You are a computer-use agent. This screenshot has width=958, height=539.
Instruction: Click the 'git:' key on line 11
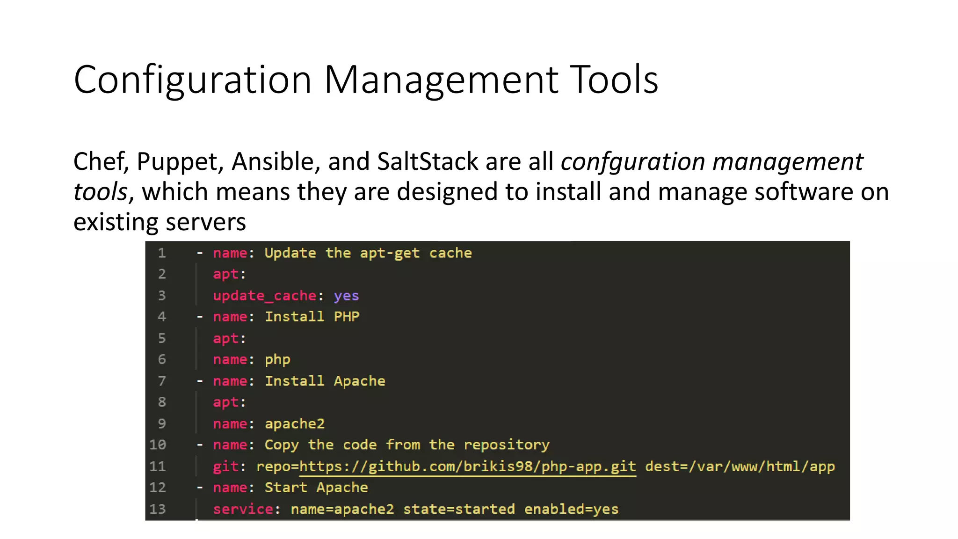click(x=229, y=466)
